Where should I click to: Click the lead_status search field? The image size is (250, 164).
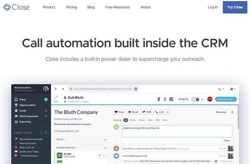tap(102, 89)
